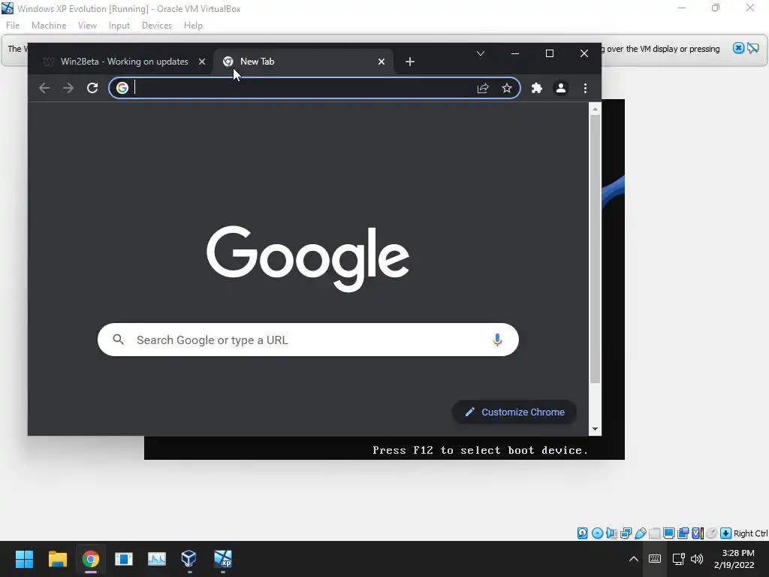The image size is (769, 577).
Task: Open the volume speaker tray icon
Action: [697, 559]
